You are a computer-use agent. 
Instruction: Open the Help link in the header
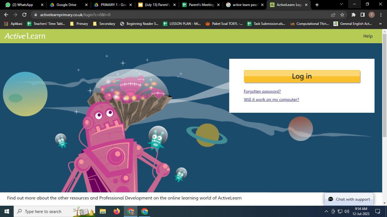[368, 36]
